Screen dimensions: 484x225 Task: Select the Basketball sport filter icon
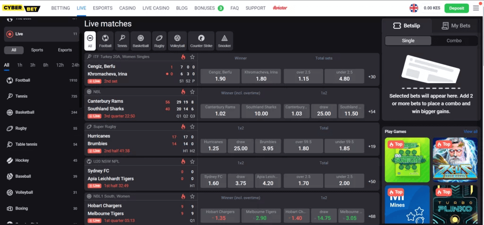pos(141,41)
